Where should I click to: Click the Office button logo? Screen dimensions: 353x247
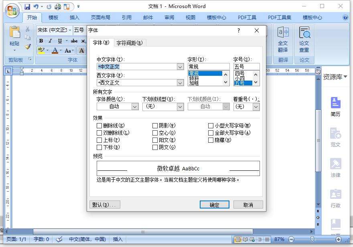12,10
